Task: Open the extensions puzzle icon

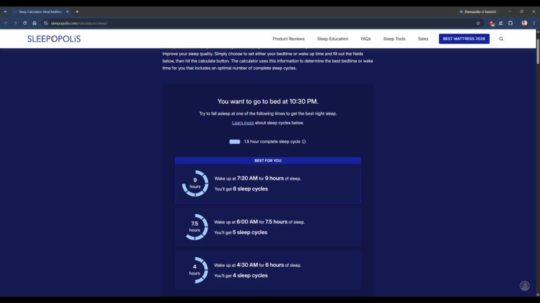Action: (510, 23)
